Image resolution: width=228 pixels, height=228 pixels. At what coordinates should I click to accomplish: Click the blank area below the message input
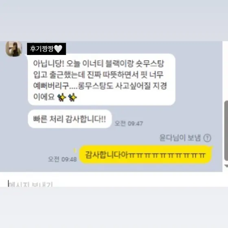(x=114, y=208)
